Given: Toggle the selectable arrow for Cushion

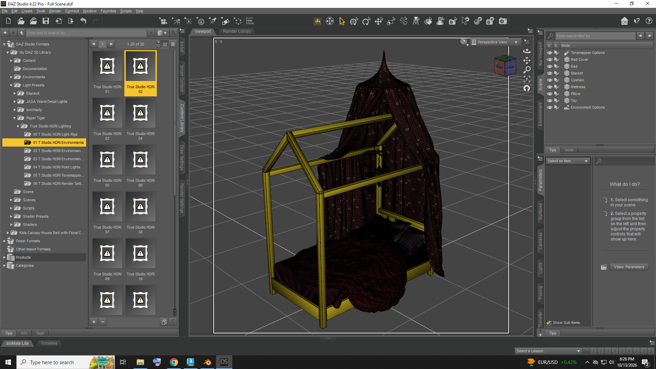Looking at the screenshot, I should [x=557, y=80].
